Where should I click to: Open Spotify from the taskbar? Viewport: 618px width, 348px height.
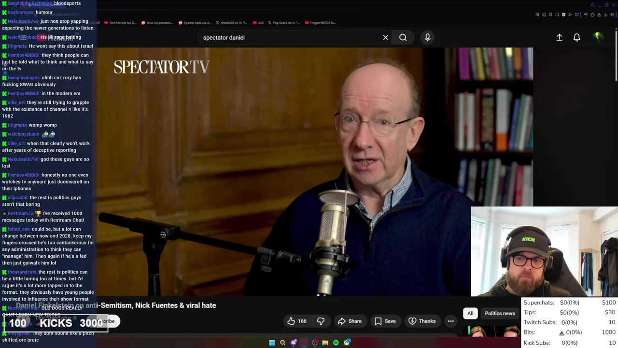click(x=336, y=343)
